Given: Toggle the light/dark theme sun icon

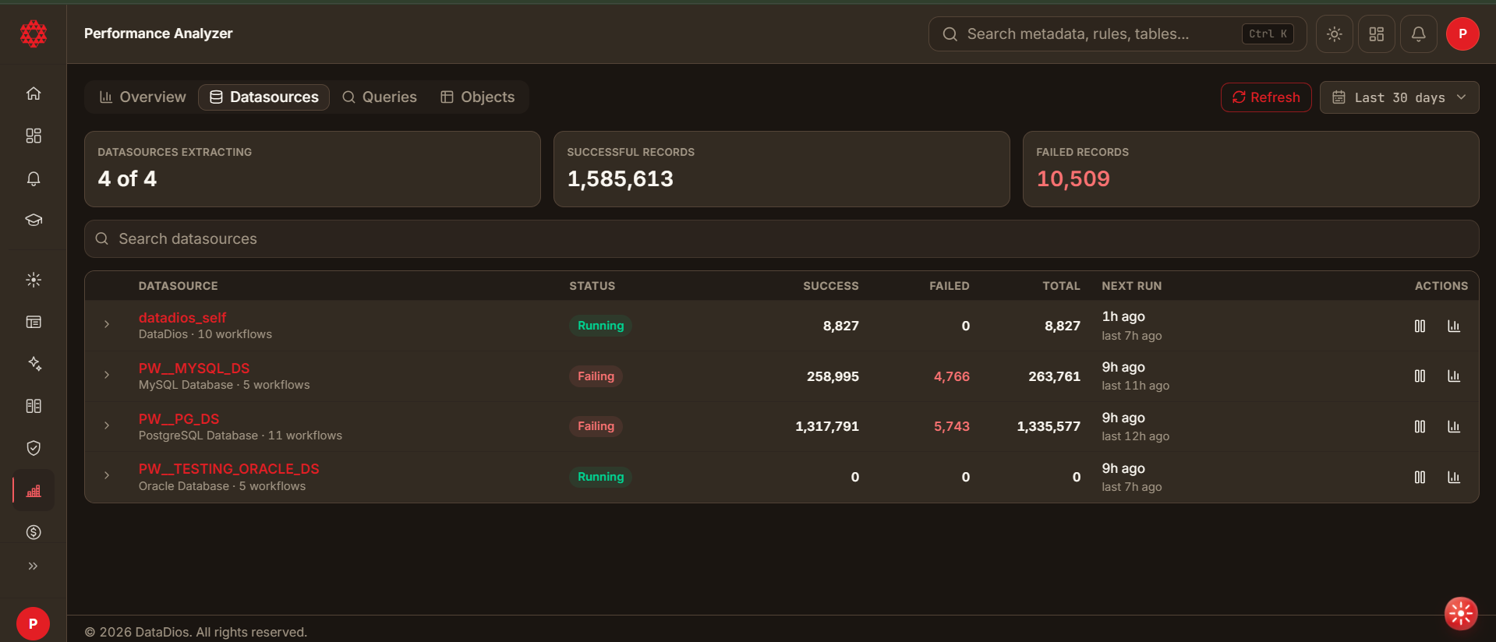Looking at the screenshot, I should [1335, 34].
